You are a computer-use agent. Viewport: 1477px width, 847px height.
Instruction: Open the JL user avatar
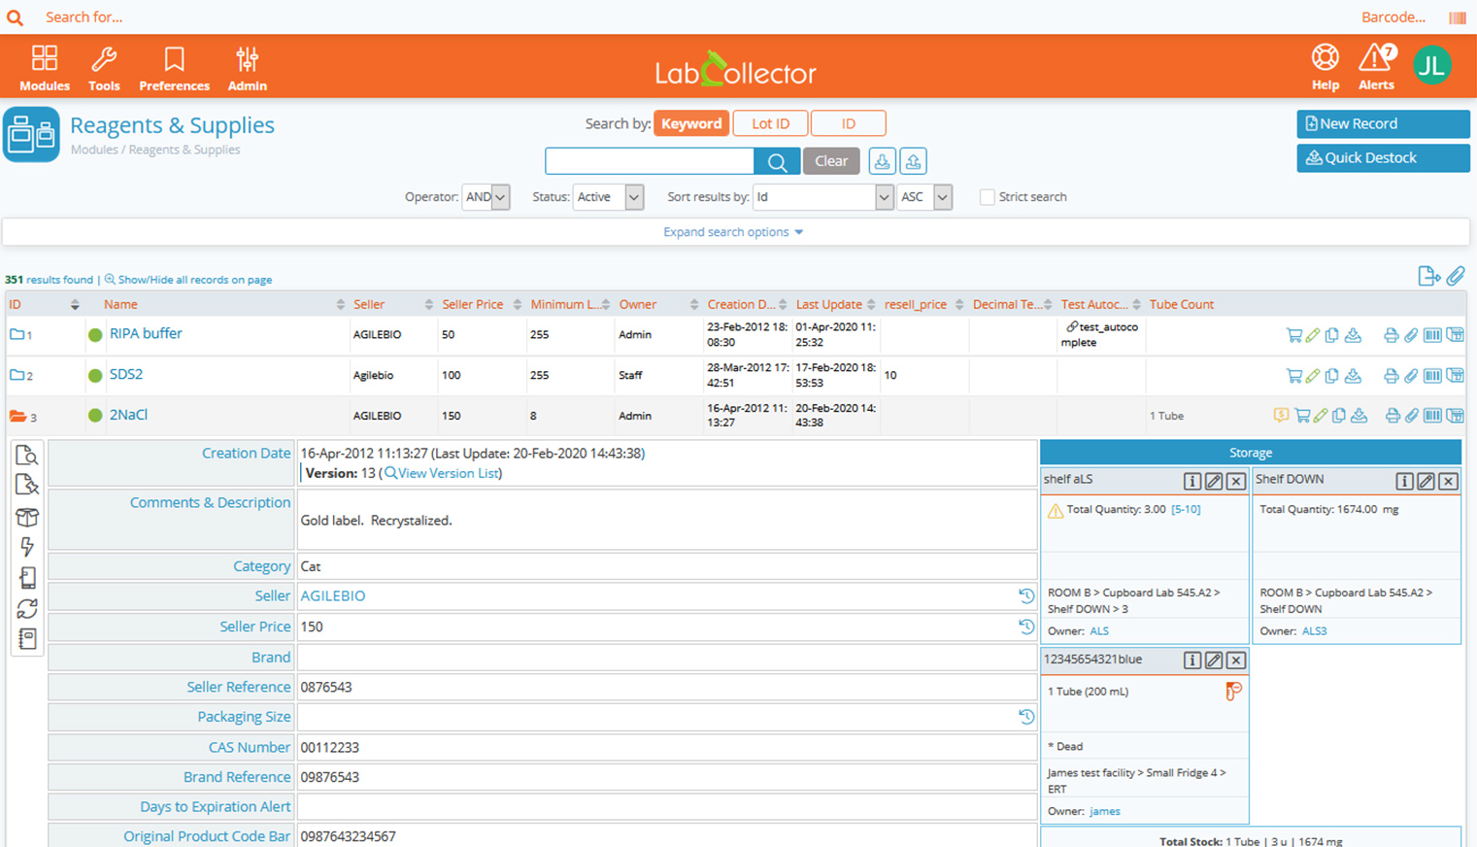[1431, 65]
